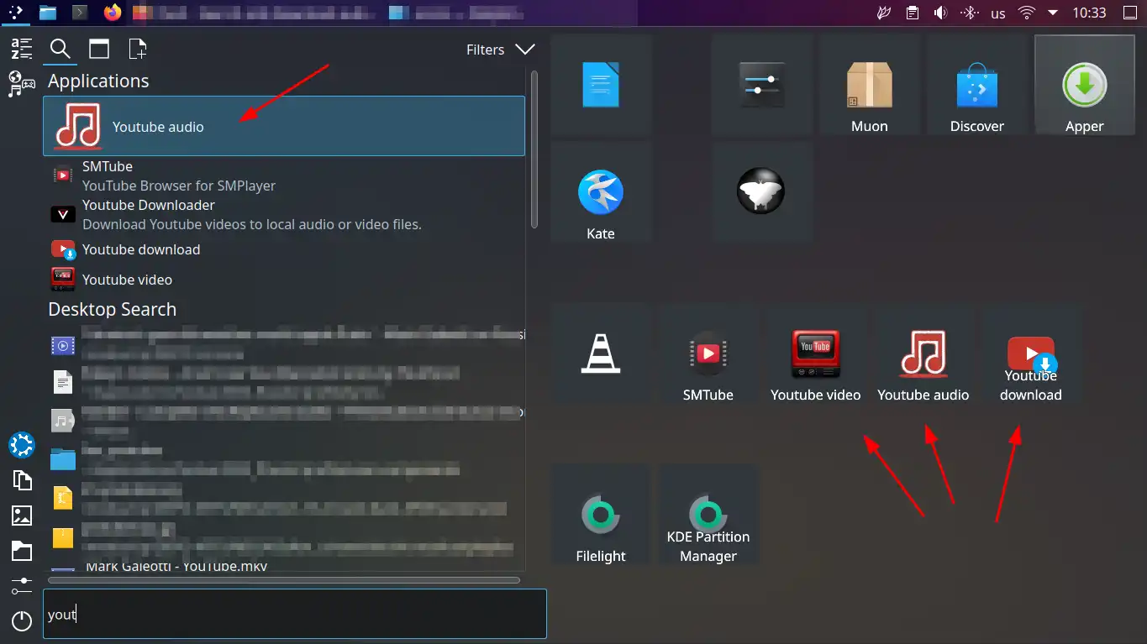This screenshot has width=1147, height=644.
Task: Open the clipboard tray icon
Action: pyautogui.click(x=913, y=13)
